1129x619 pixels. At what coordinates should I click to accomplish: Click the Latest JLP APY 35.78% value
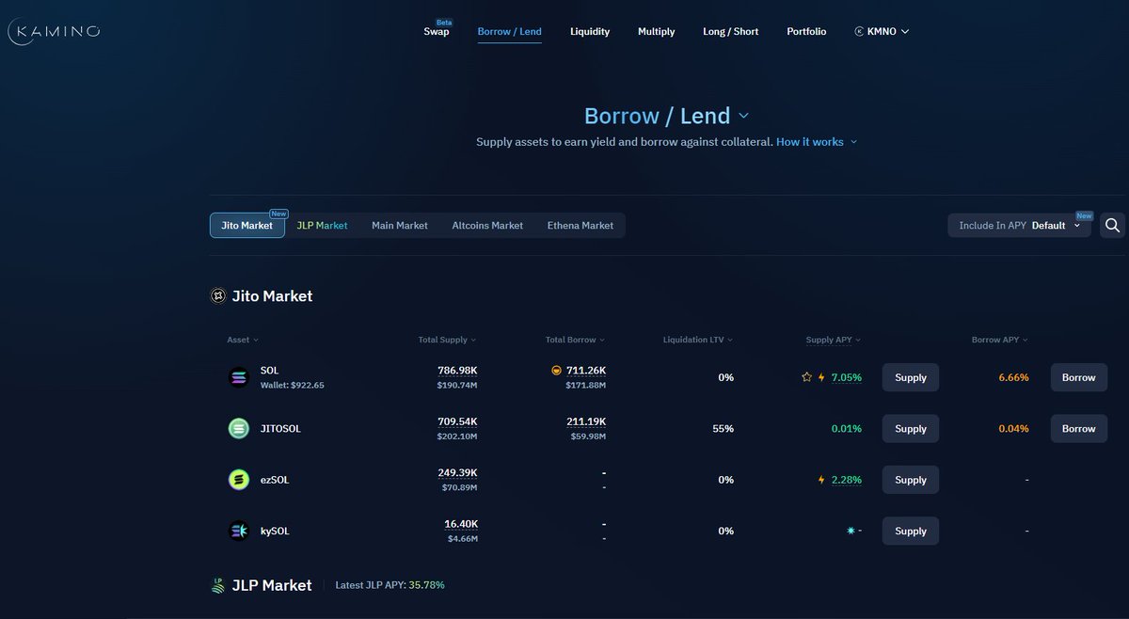426,585
